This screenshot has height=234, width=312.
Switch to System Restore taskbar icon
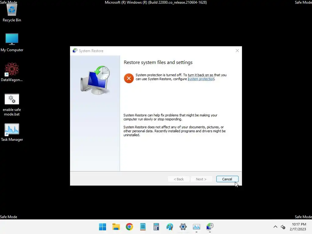[210, 227]
